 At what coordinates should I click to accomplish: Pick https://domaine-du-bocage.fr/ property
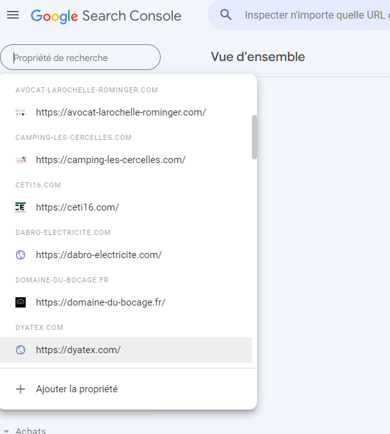100,302
